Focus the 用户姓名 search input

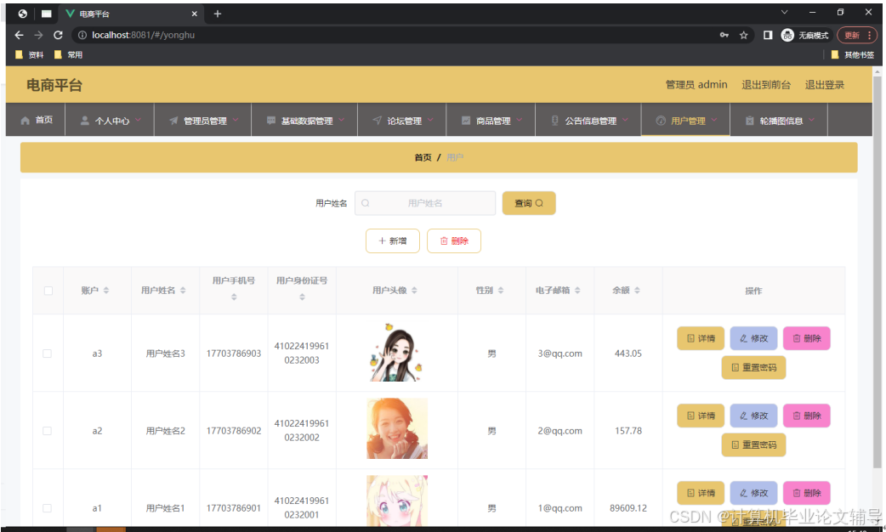425,203
